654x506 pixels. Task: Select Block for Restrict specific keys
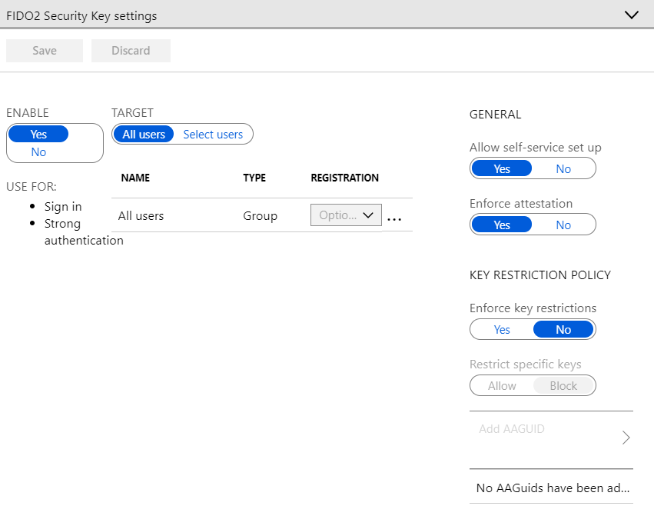point(563,385)
